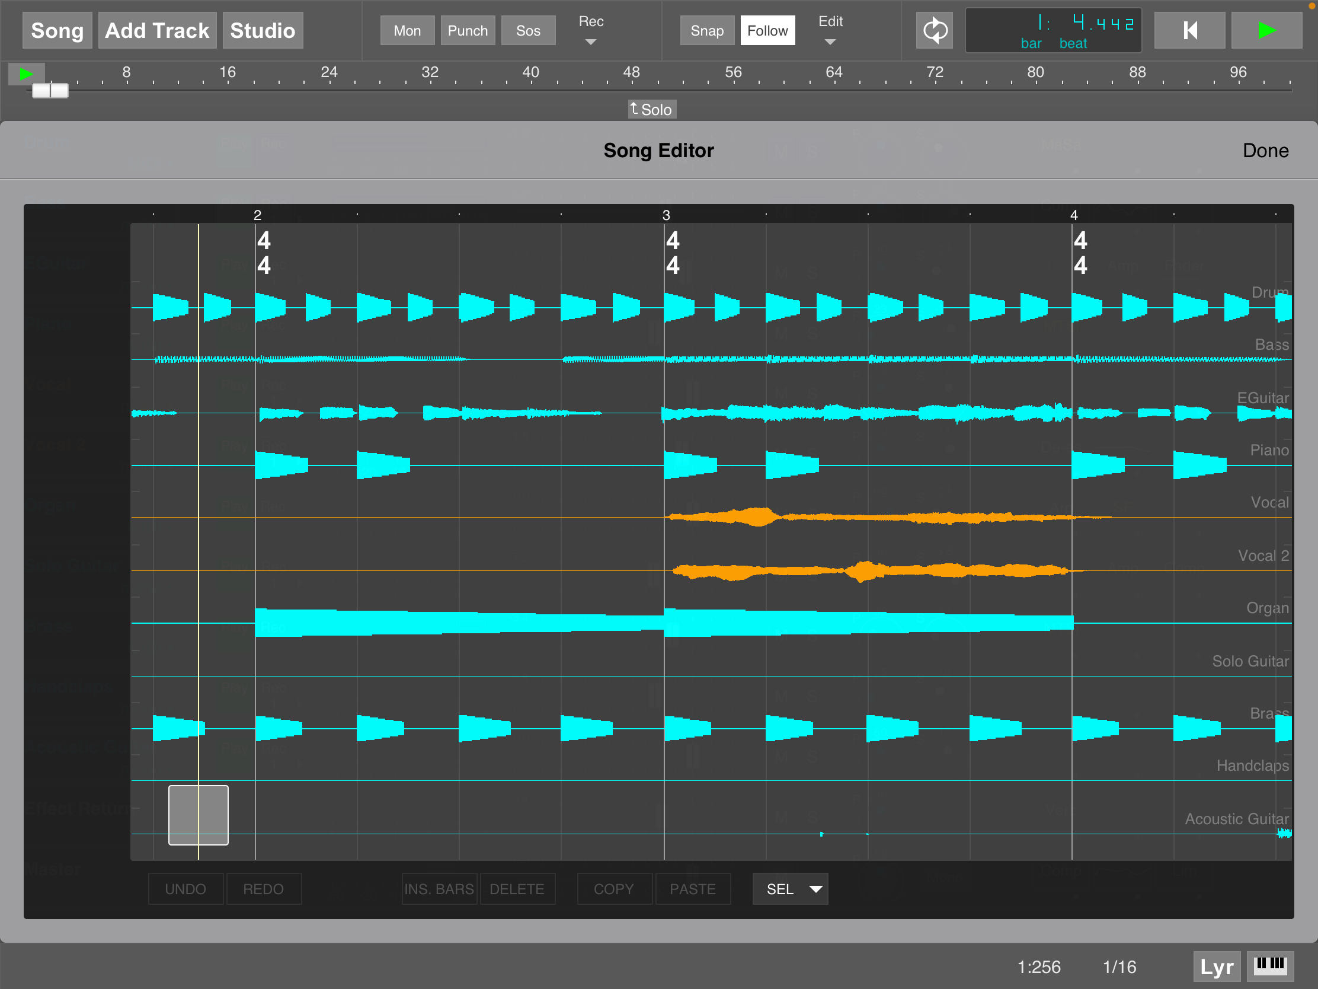This screenshot has height=989, width=1318.
Task: Click bar number 3 in editor ruler
Action: pyautogui.click(x=666, y=215)
